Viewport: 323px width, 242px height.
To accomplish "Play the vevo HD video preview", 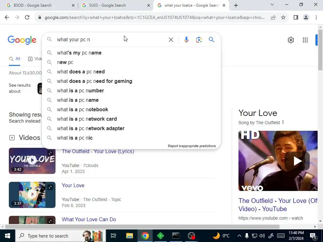I will point(278,161).
